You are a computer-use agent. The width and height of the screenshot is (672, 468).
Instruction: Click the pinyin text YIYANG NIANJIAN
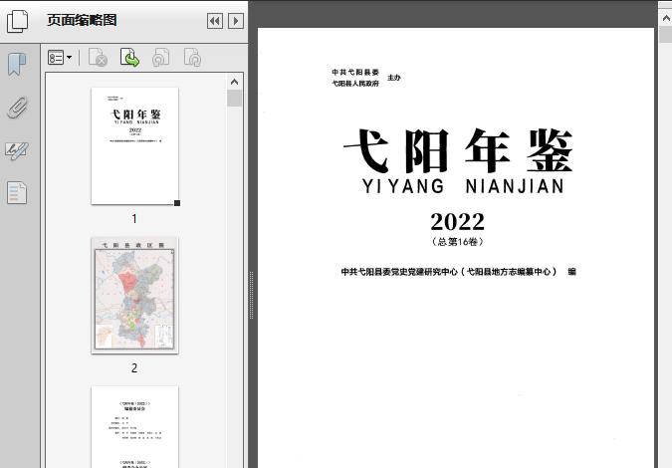(463, 186)
